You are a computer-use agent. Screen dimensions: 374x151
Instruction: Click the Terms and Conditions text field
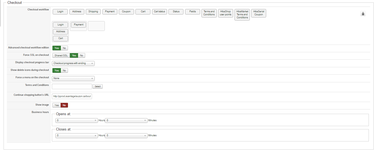point(72,86)
